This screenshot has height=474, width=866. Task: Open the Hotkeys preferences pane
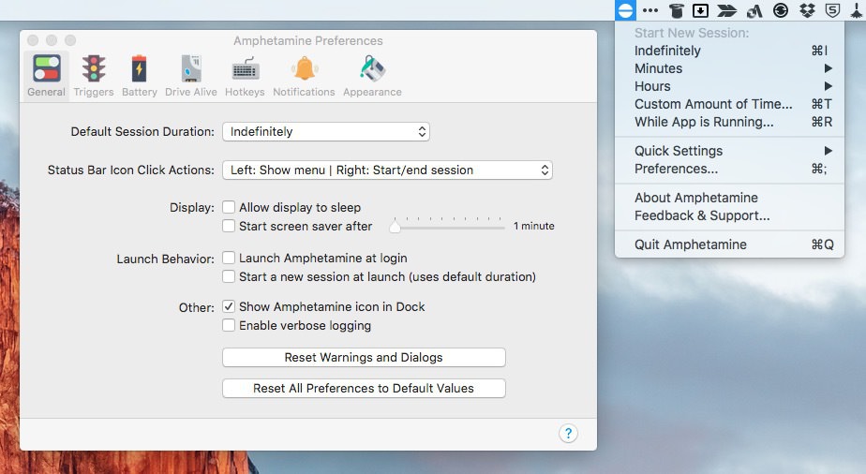coord(245,76)
